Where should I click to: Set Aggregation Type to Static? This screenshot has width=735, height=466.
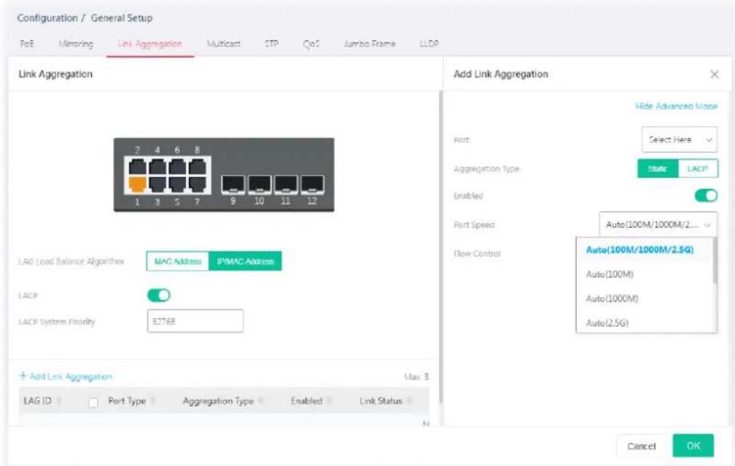(x=657, y=169)
